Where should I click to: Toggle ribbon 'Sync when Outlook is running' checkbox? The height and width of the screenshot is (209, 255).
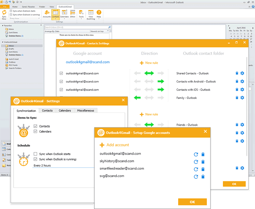11,15
